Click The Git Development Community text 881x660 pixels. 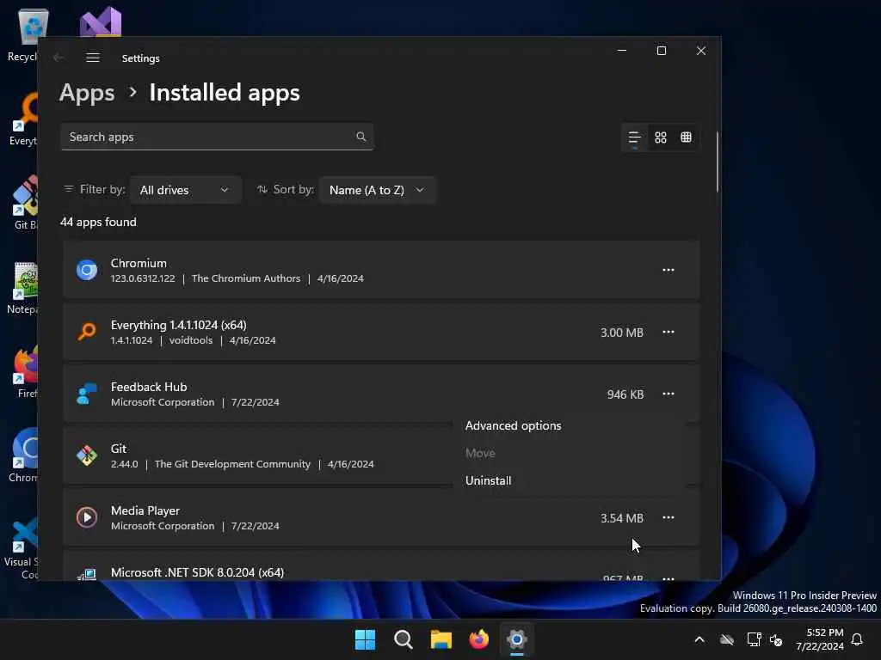[232, 464]
